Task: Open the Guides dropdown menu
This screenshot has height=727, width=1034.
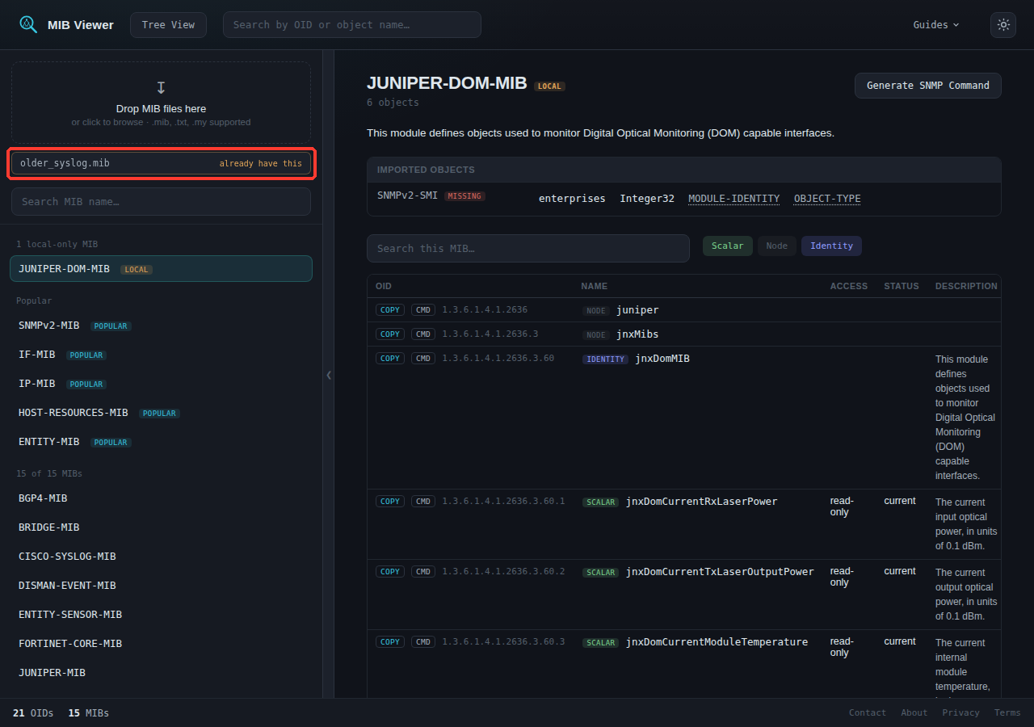Action: [x=936, y=24]
